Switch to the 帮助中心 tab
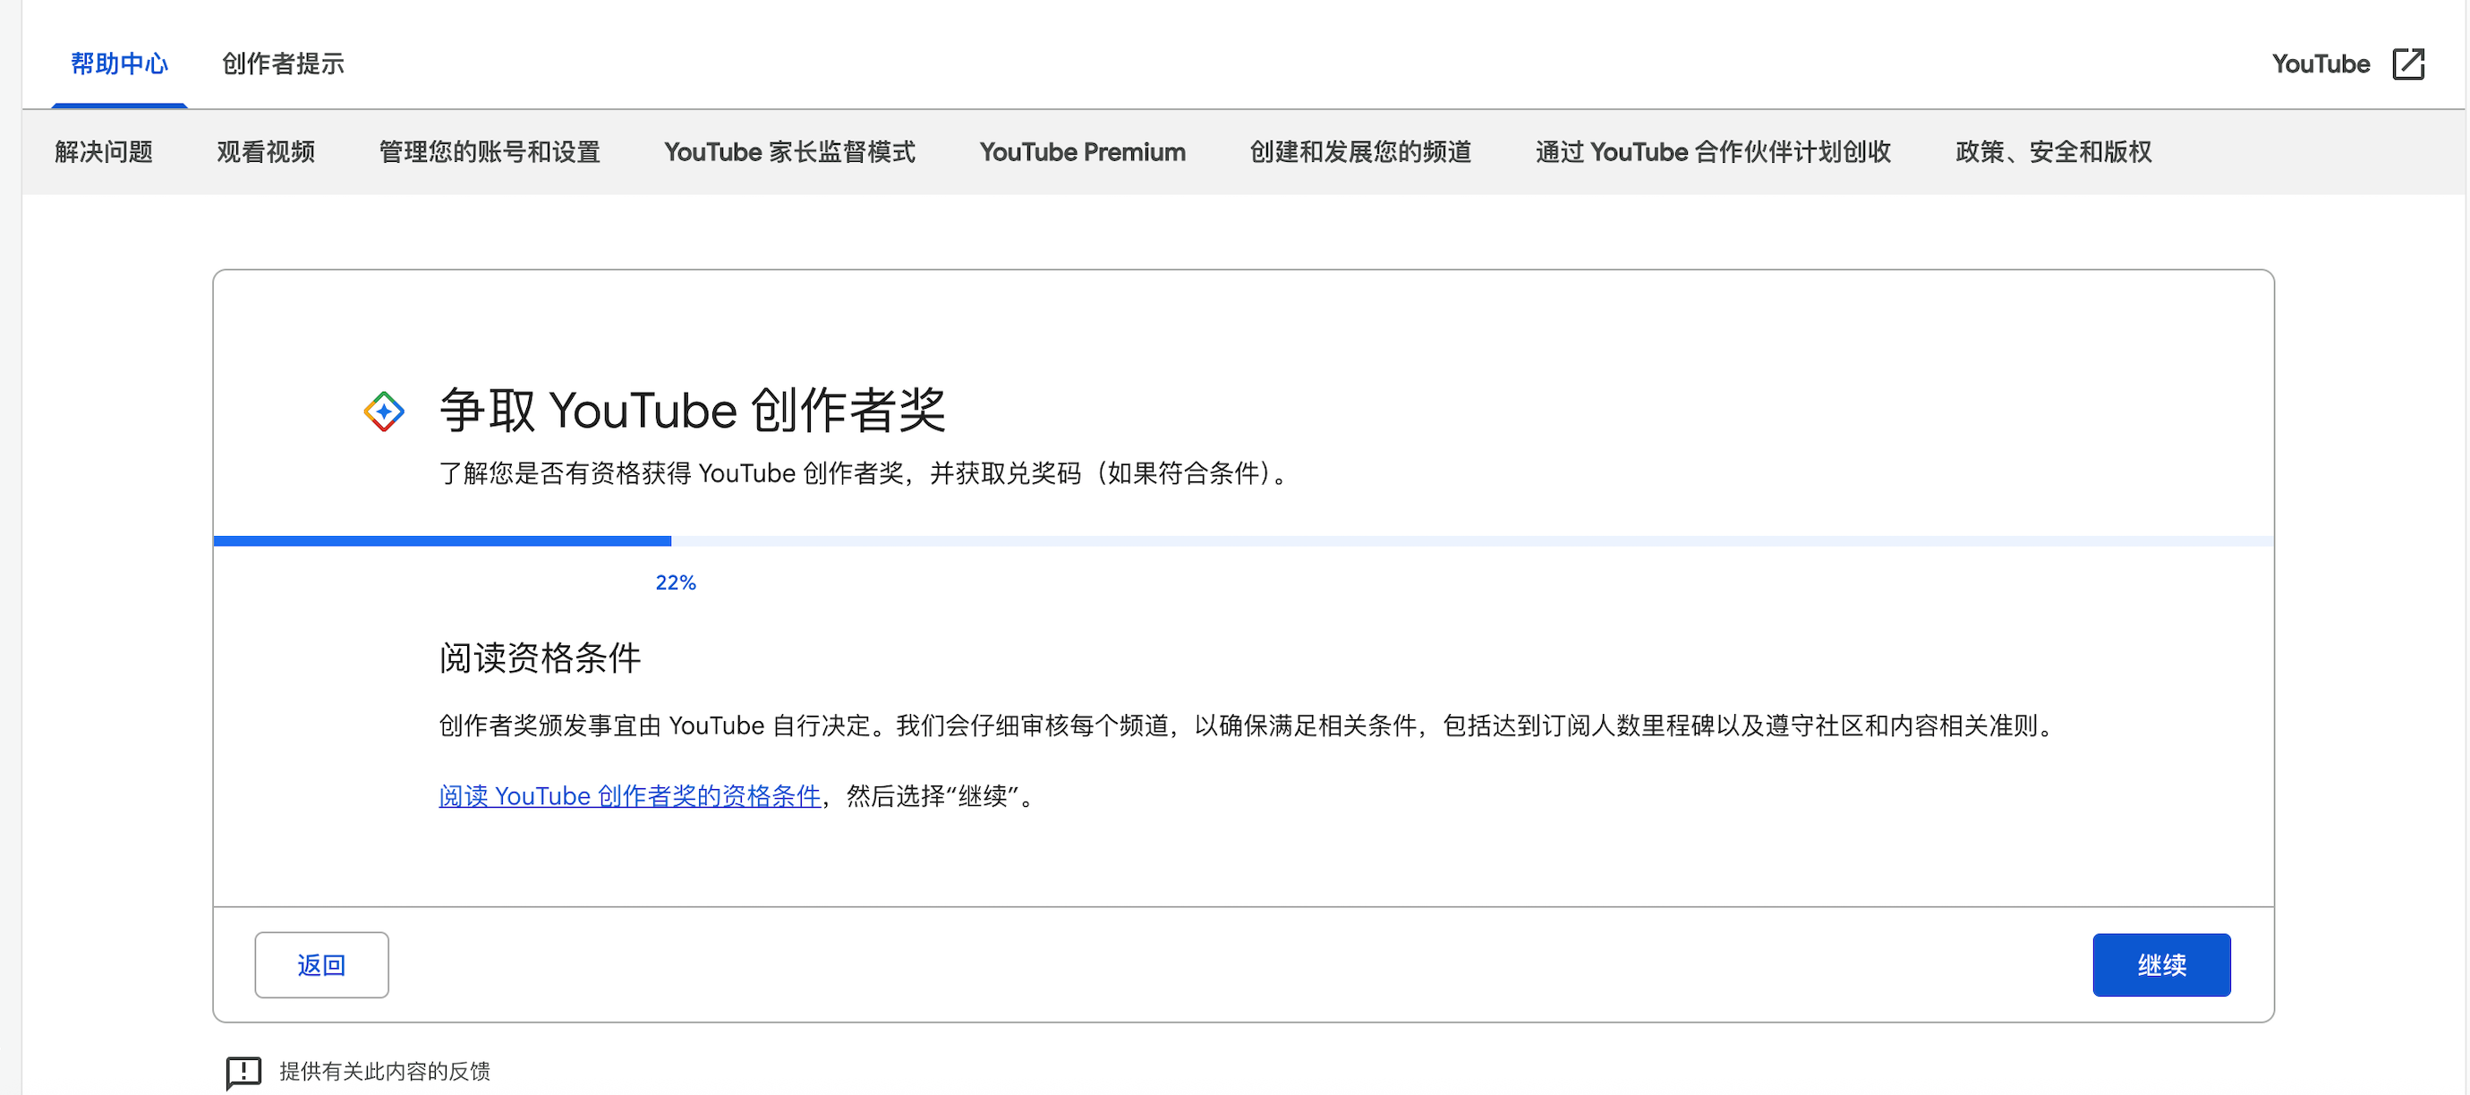 [120, 64]
